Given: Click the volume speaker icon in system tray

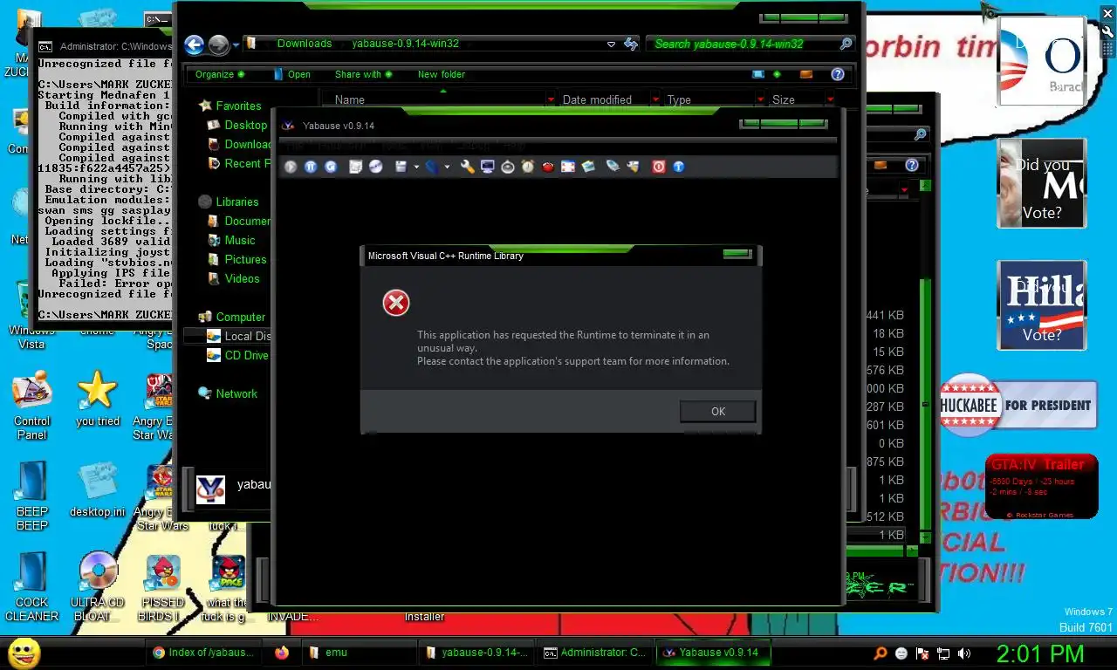Looking at the screenshot, I should pyautogui.click(x=964, y=653).
